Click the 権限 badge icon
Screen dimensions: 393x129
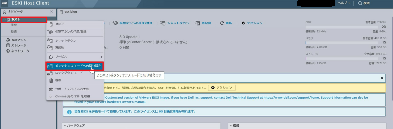tap(51, 80)
